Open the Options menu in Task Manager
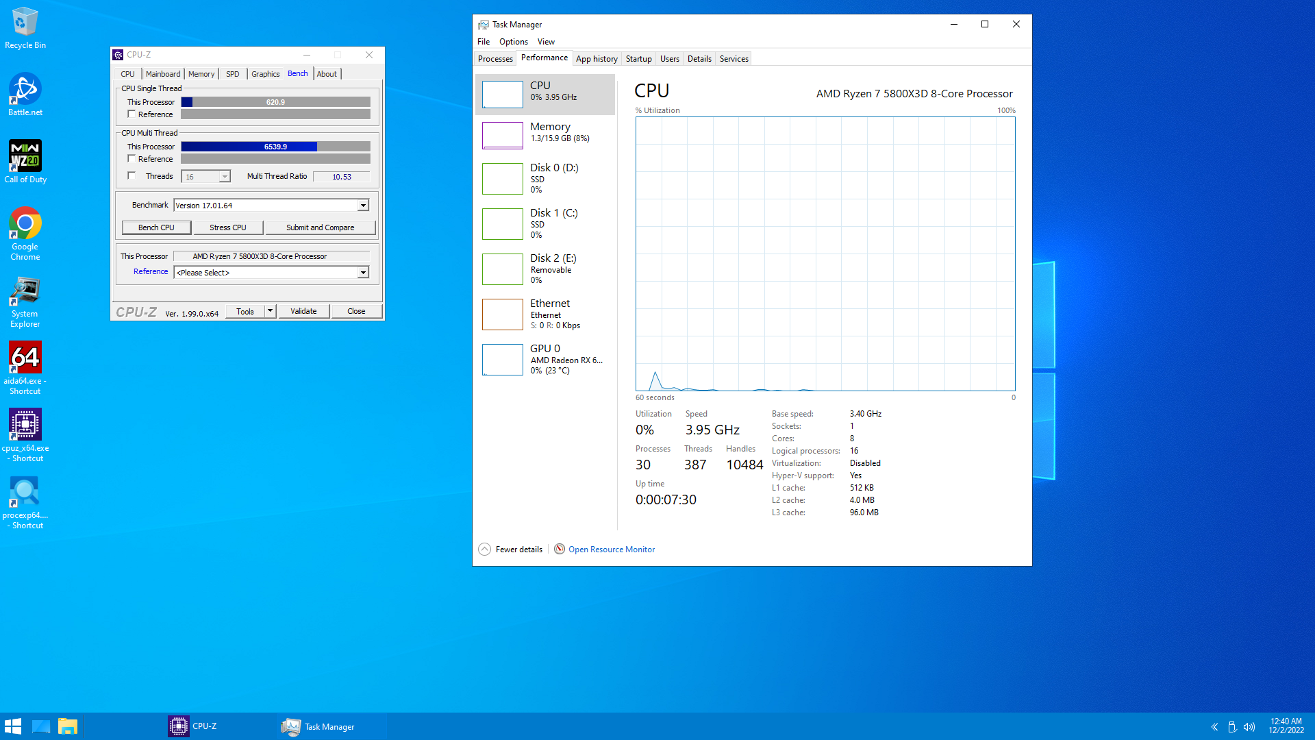The height and width of the screenshot is (740, 1315). click(x=514, y=42)
